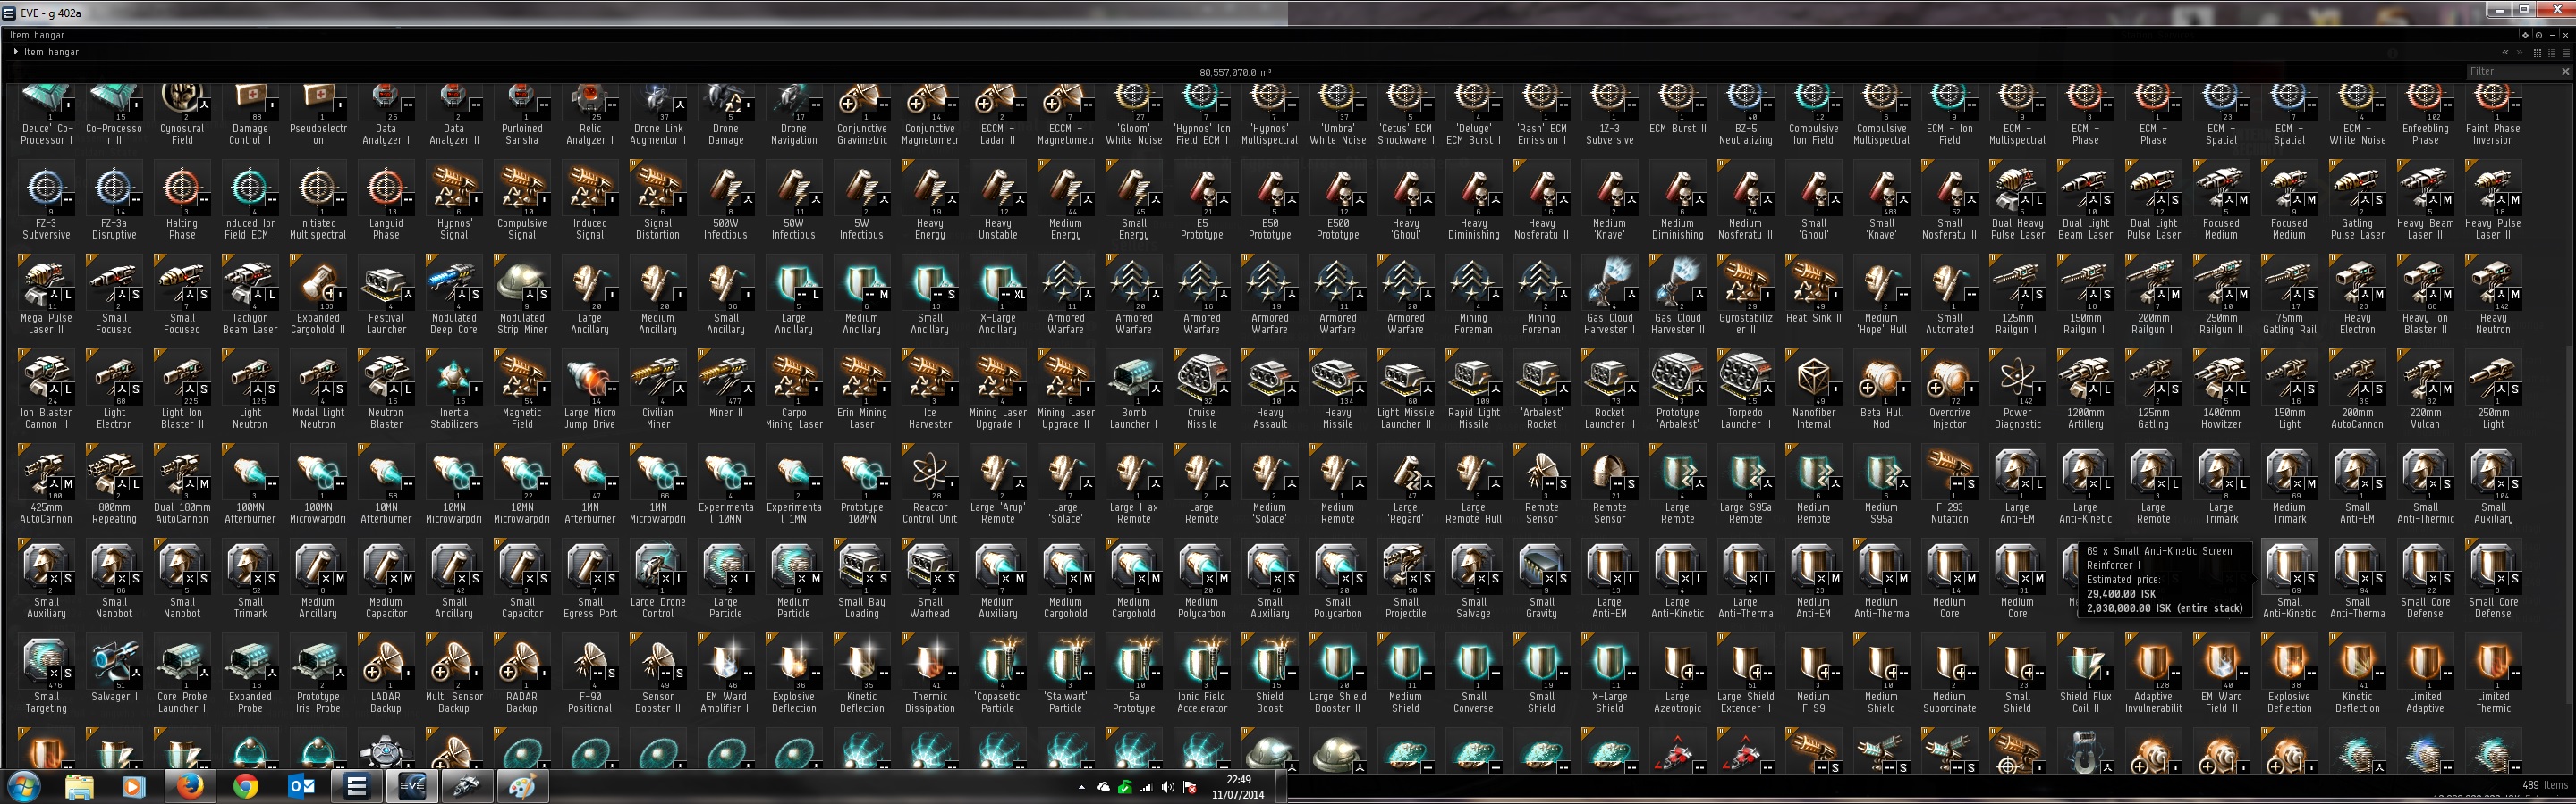Select the Damage Control II module
This screenshot has width=2576, height=804.
click(250, 115)
